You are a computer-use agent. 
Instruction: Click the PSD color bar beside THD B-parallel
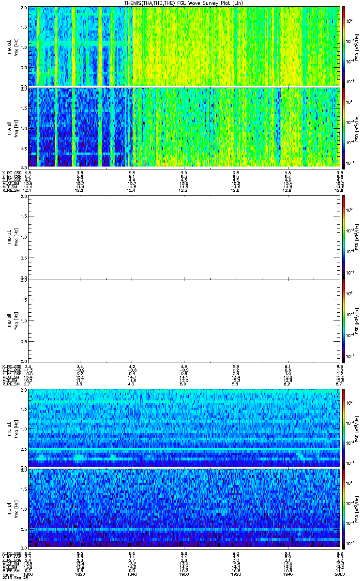(x=344, y=320)
